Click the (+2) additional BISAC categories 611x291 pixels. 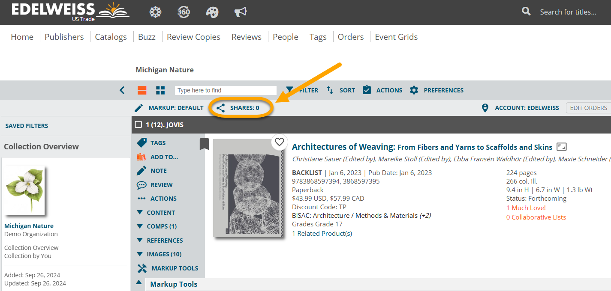(x=425, y=216)
